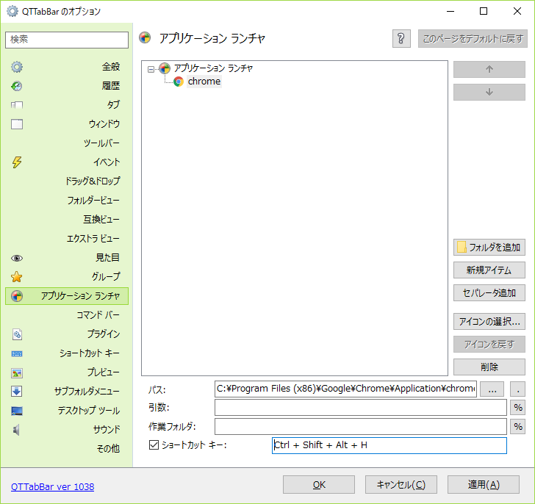Click このページをデフォルトに戻す button

tap(473, 38)
